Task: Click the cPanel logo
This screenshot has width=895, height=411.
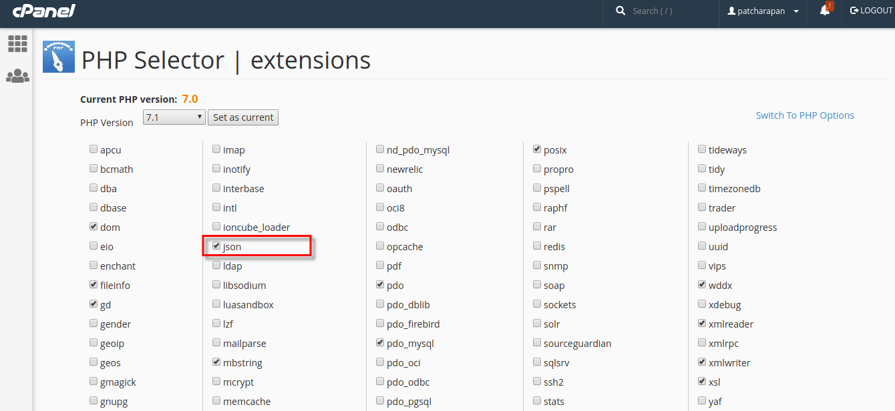Action: (x=44, y=11)
